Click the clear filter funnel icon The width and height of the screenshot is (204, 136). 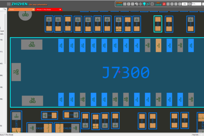[x=5, y=9]
